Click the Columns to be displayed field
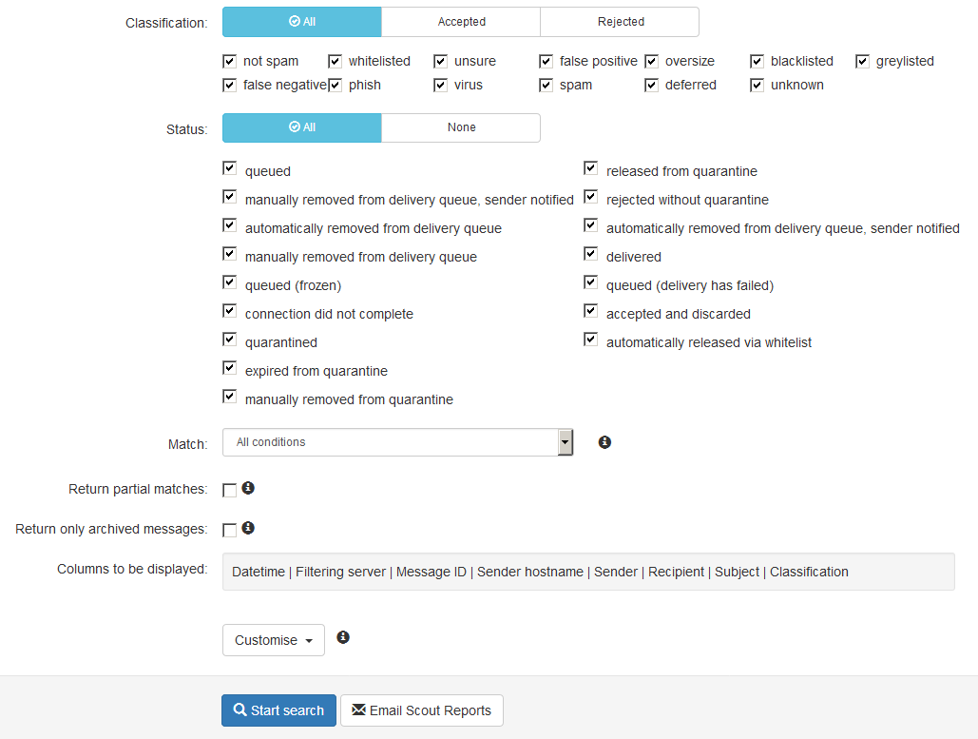This screenshot has height=739, width=978. coord(588,571)
